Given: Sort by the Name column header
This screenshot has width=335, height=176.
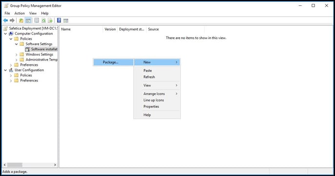Looking at the screenshot, I should click(x=81, y=29).
